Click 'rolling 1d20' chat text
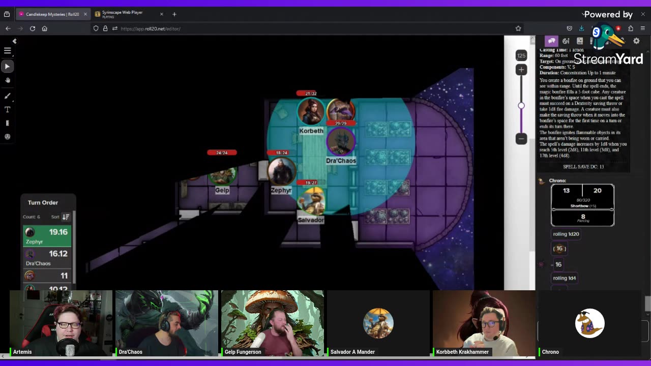The height and width of the screenshot is (366, 651). (x=566, y=234)
